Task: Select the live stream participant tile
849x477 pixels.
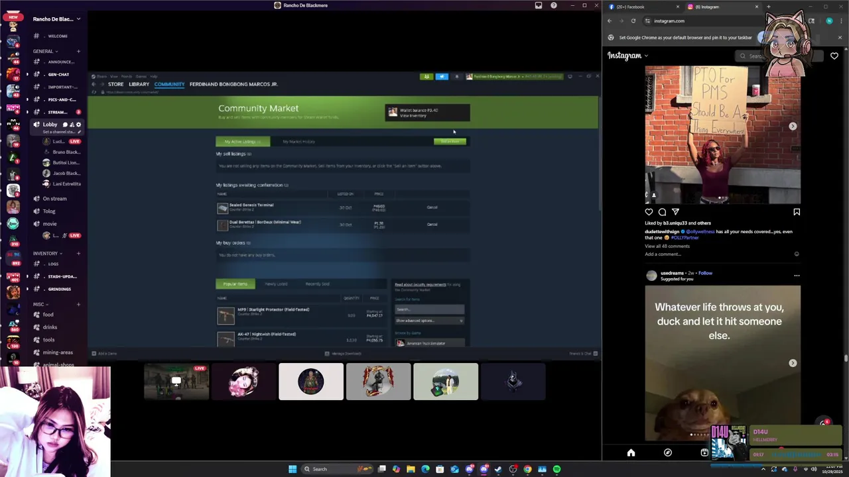Action: point(176,382)
